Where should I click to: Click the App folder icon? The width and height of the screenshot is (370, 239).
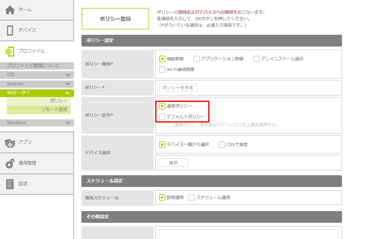(x=10, y=142)
